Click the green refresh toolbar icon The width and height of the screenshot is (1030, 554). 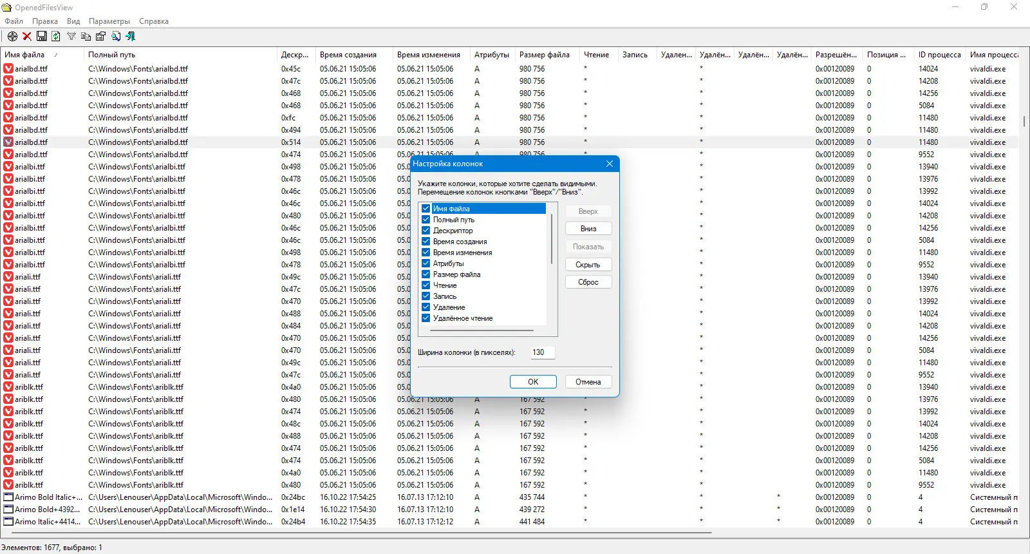tap(56, 36)
